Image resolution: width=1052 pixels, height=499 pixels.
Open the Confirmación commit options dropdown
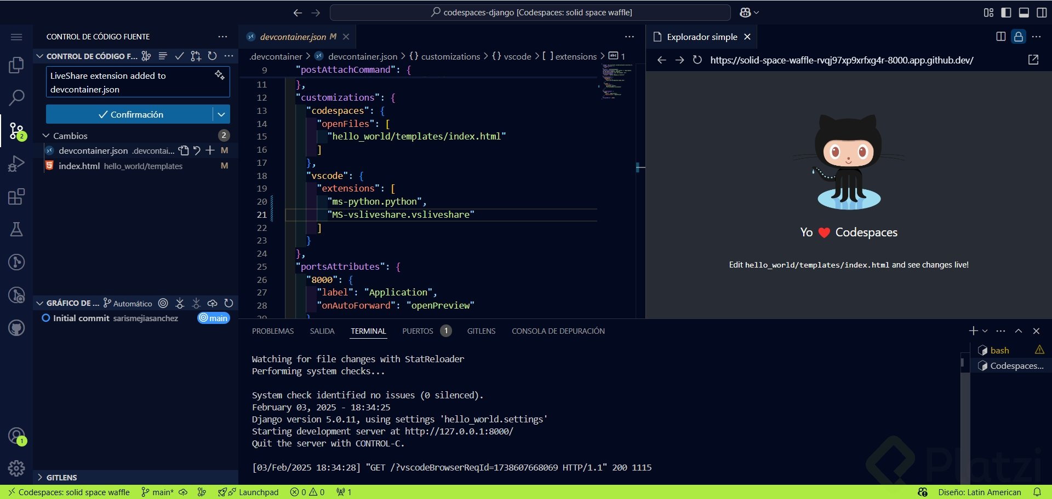(221, 114)
